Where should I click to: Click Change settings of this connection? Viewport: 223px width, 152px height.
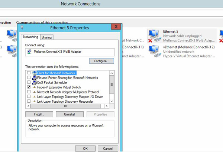click(42, 22)
